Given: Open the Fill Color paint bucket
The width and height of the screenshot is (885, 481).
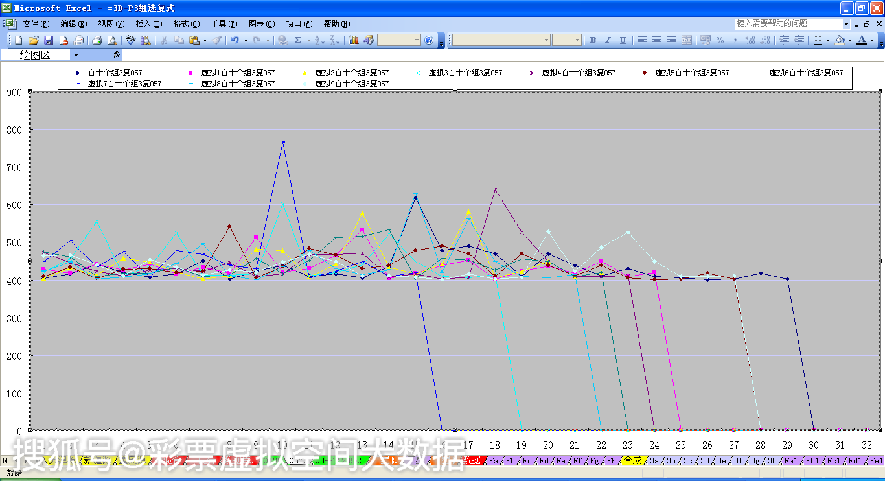Looking at the screenshot, I should [840, 40].
